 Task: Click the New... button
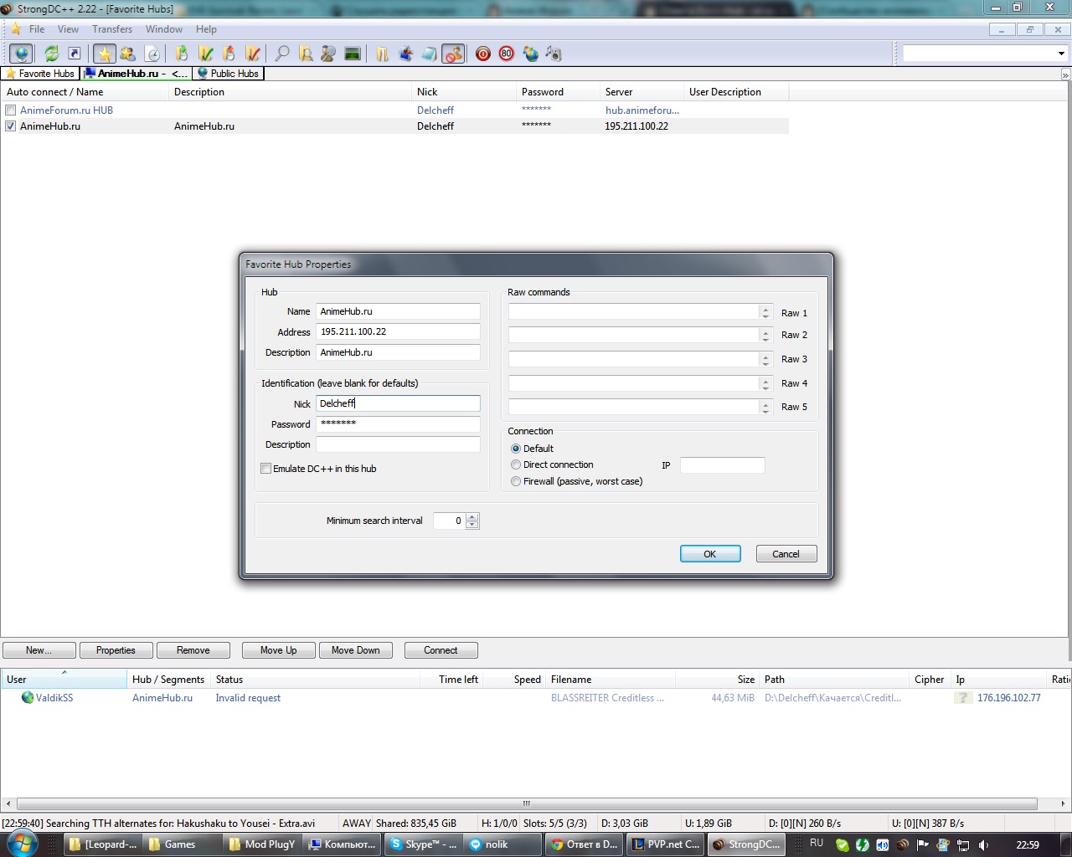39,650
